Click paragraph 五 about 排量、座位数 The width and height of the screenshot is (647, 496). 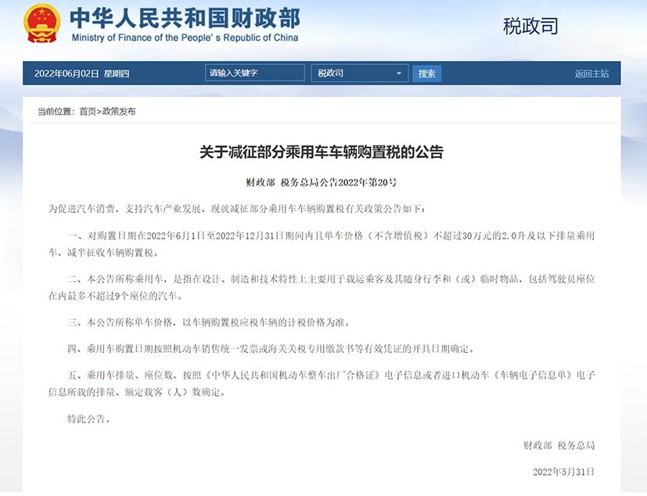click(322, 383)
